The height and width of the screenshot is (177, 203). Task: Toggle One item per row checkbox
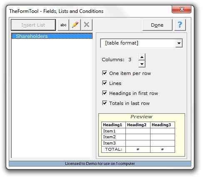tap(105, 73)
